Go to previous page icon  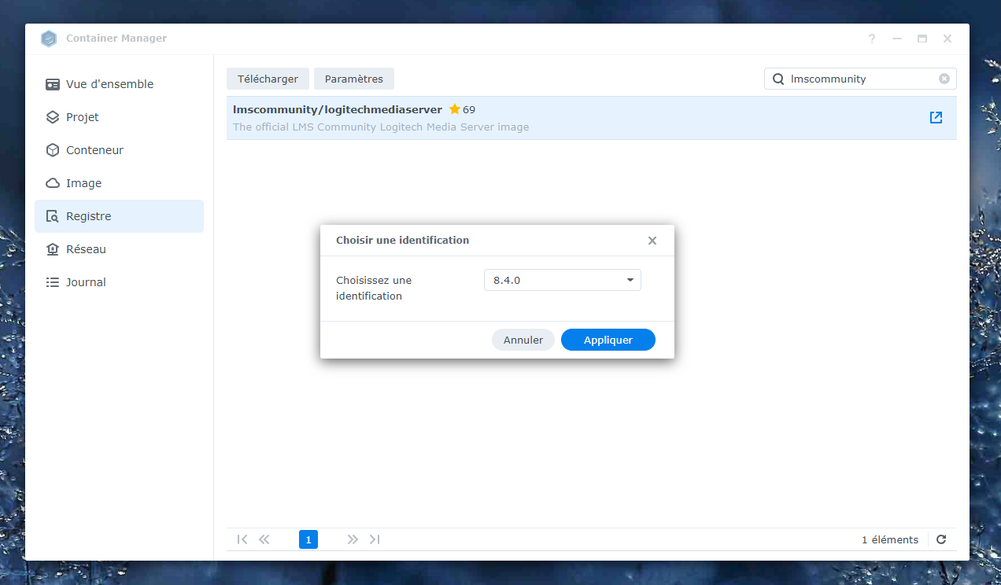(264, 539)
